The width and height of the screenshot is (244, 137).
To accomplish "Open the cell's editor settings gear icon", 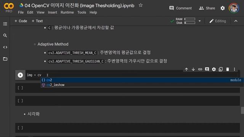I will (214, 69).
